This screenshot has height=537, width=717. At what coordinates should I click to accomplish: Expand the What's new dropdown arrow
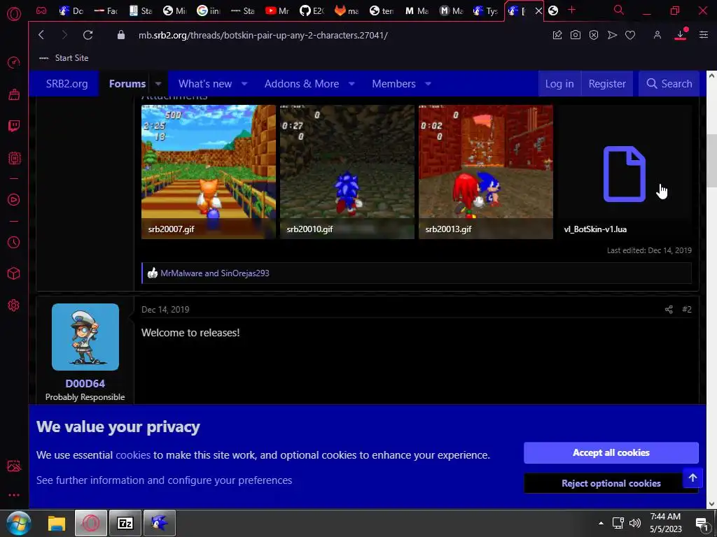(x=244, y=84)
